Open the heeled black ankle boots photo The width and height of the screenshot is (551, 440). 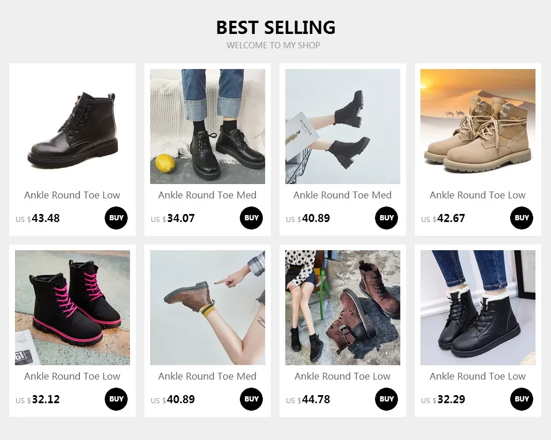point(343,127)
